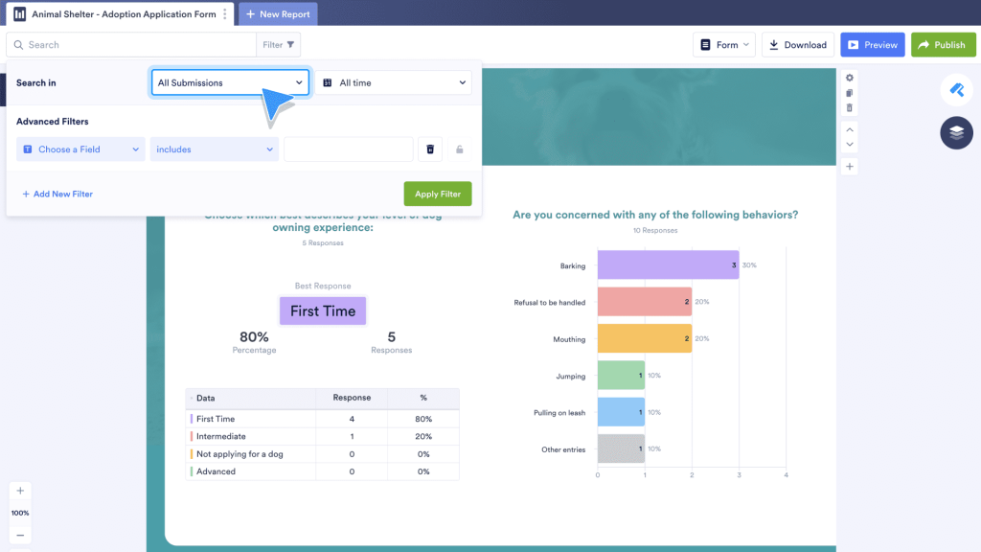This screenshot has width=981, height=552.
Task: Click the Add New Filter link
Action: coord(56,194)
